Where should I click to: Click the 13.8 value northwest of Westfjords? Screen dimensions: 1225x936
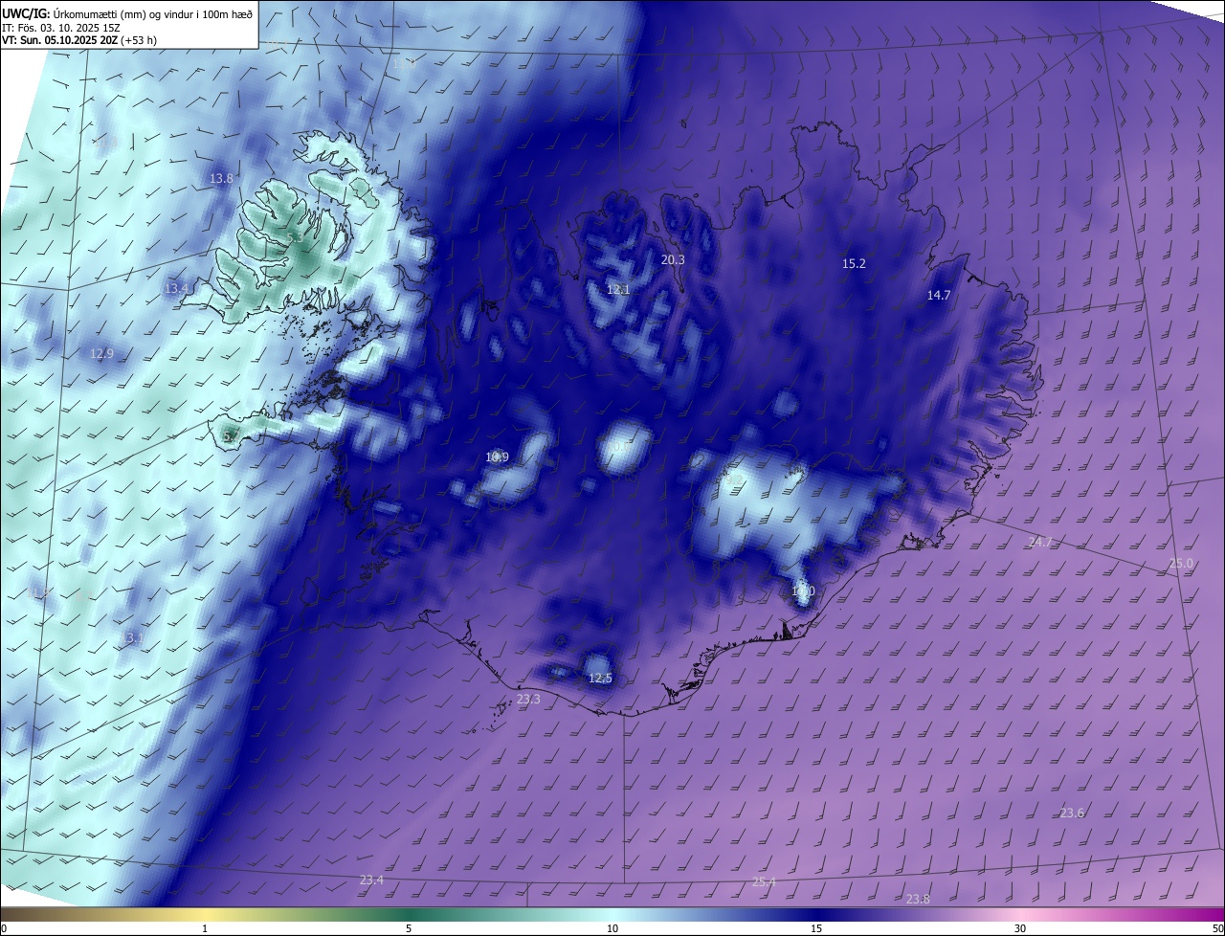click(221, 178)
